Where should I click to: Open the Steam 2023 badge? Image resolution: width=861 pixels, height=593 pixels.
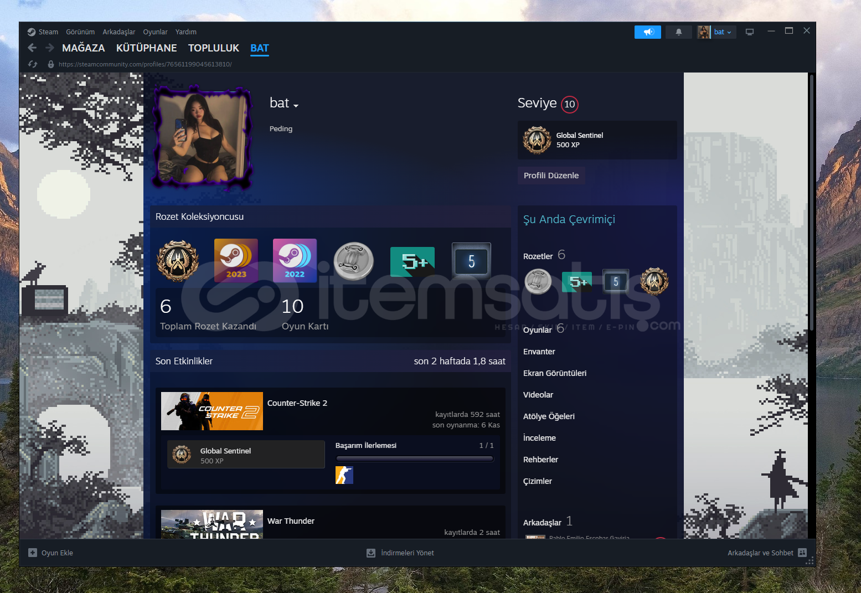pos(236,261)
